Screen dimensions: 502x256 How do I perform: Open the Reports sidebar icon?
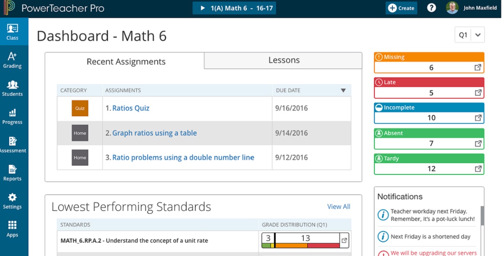point(13,173)
